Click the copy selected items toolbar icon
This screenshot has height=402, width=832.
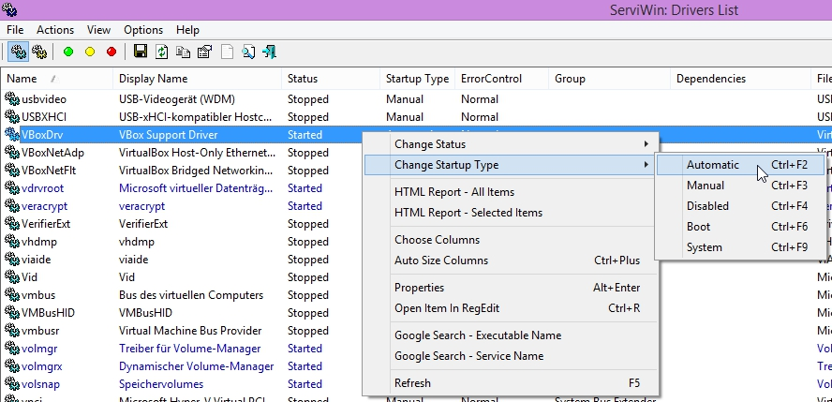(184, 52)
